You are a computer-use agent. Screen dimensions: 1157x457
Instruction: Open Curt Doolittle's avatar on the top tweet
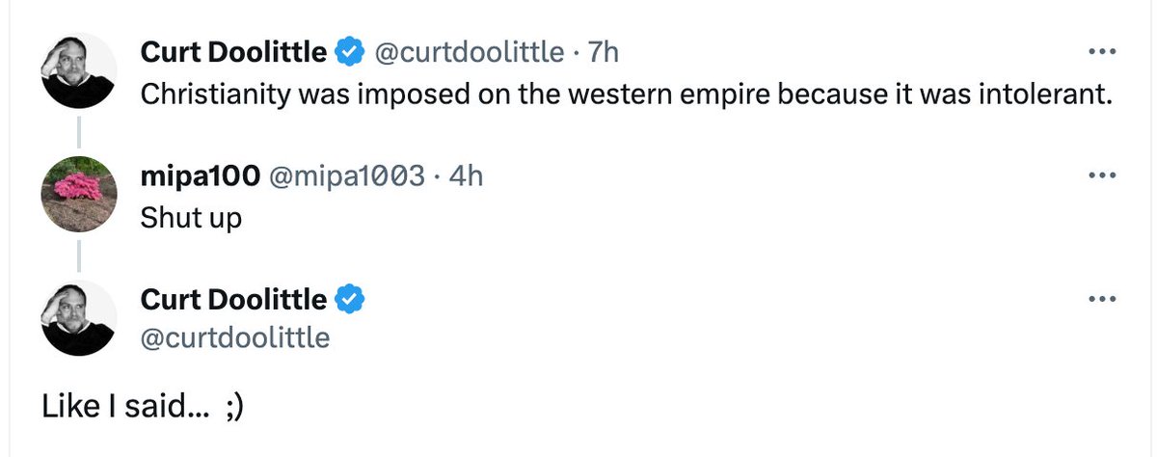pos(78,70)
